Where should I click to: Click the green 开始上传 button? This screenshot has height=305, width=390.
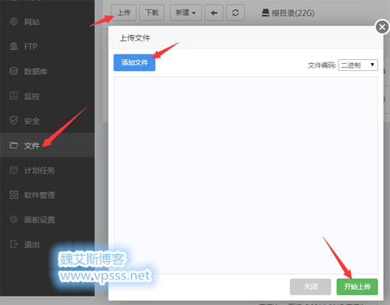(357, 286)
